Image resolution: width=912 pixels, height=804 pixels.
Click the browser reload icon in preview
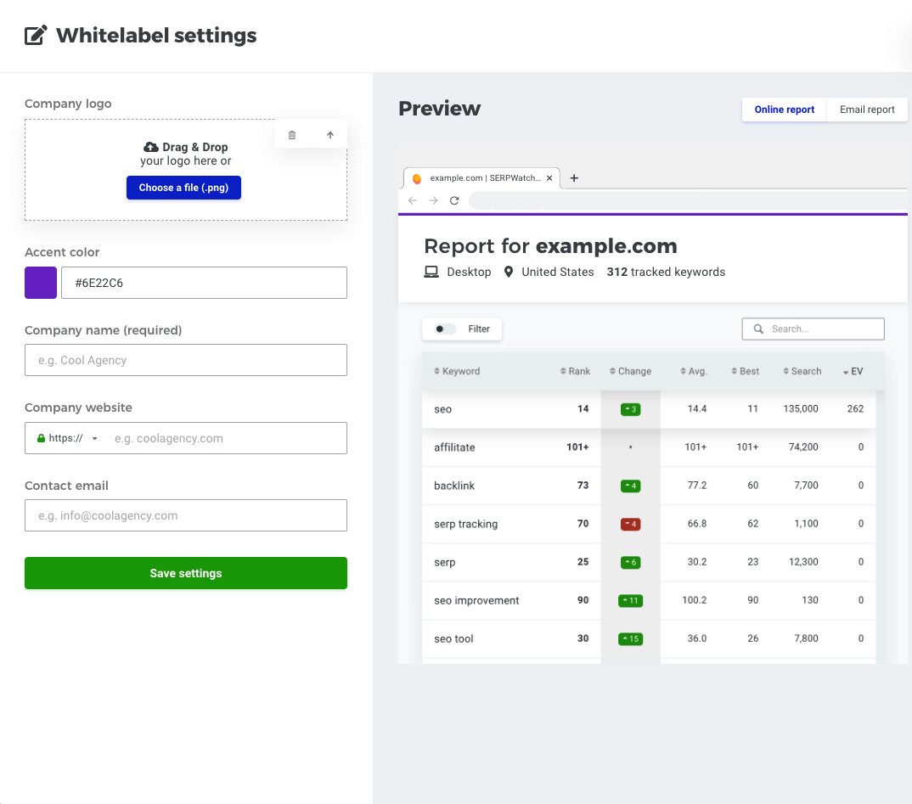pos(454,200)
